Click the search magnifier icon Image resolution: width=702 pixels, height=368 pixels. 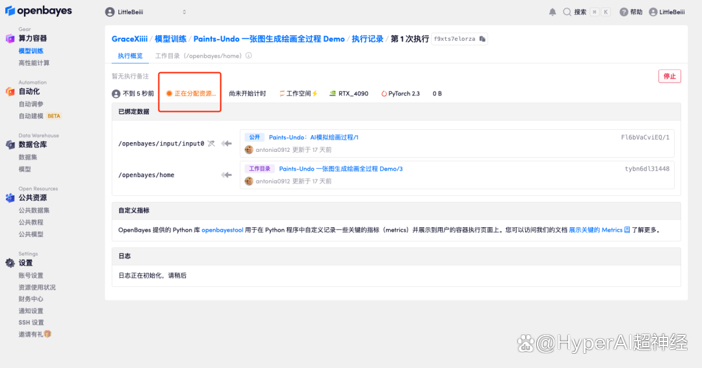tap(567, 12)
